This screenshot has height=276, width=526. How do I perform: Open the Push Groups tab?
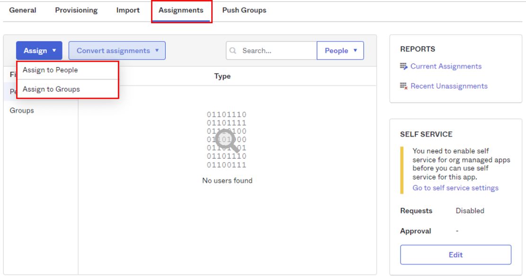coord(244,10)
